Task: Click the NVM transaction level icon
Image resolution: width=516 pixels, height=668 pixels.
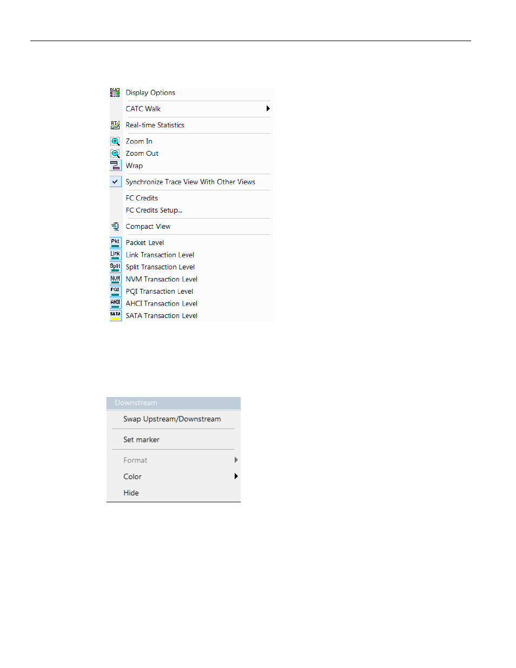Action: 115,279
